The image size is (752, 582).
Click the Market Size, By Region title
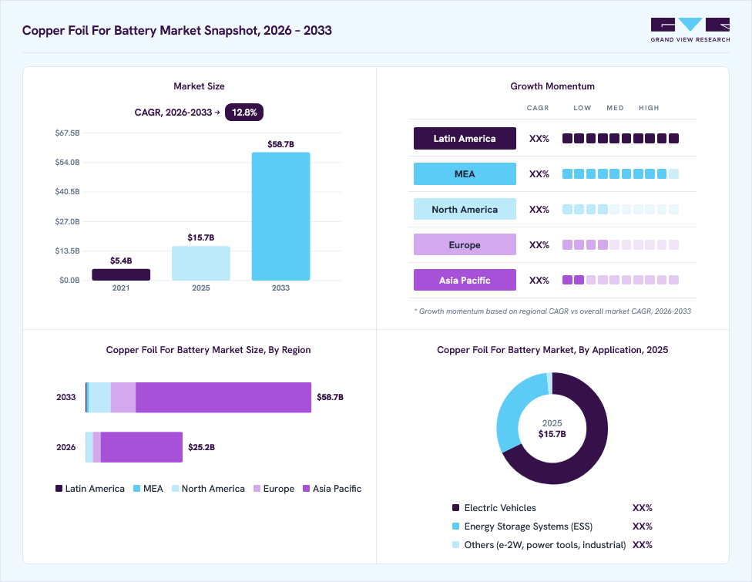click(208, 350)
